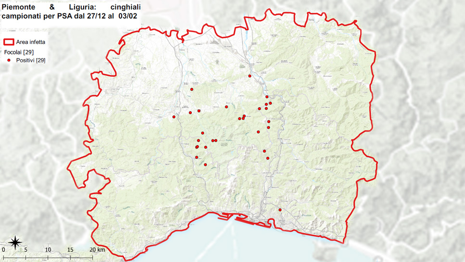
Task: Click the red Area infetta legend rectangle
Action: pyautogui.click(x=9, y=42)
